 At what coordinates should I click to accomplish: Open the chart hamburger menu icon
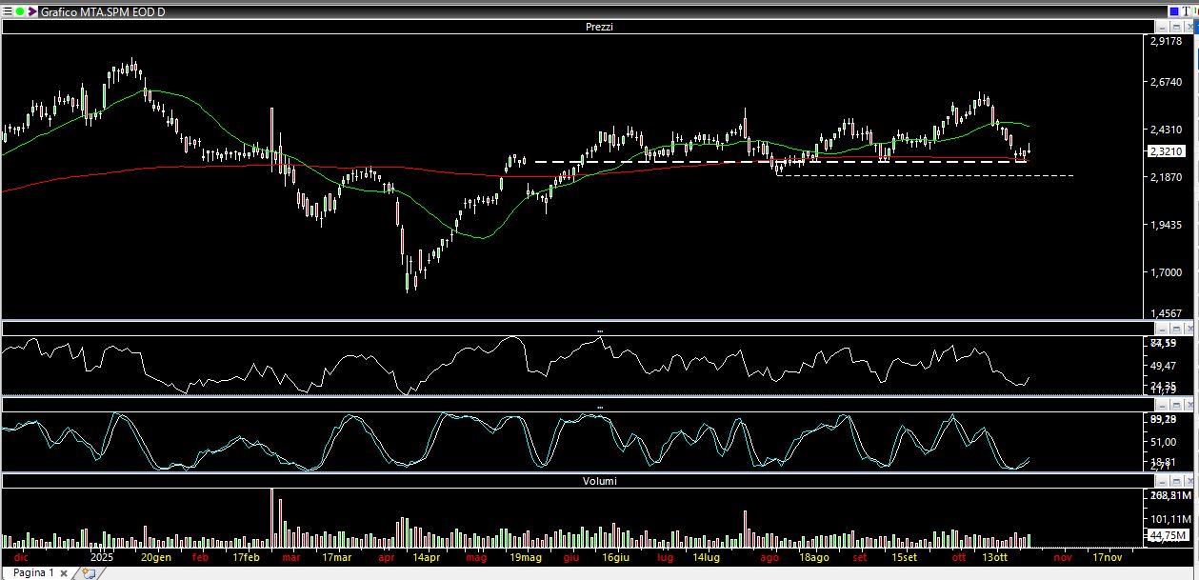coord(7,12)
